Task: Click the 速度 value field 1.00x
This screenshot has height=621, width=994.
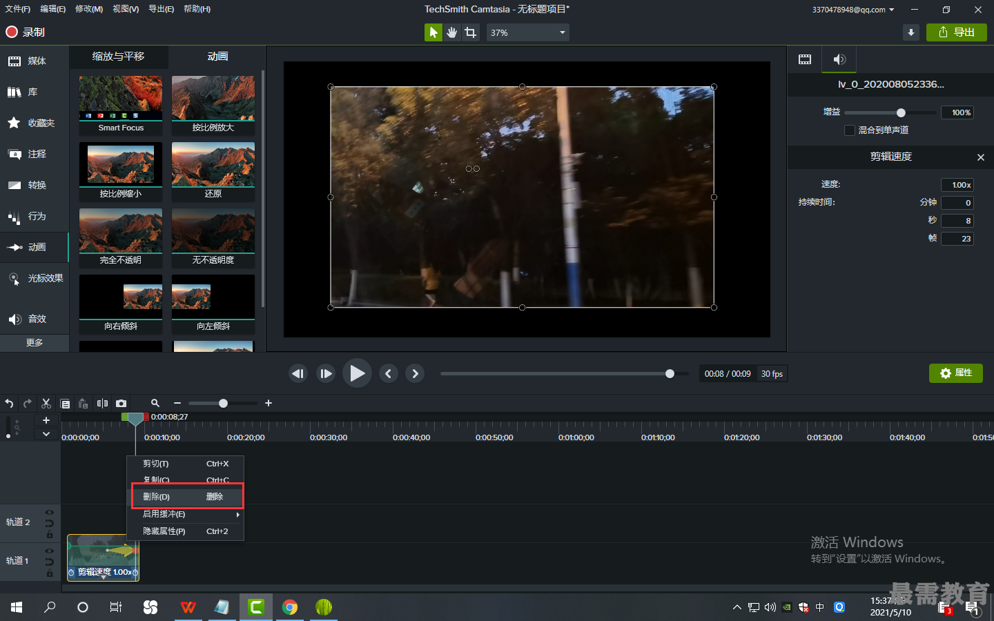Action: pos(957,185)
